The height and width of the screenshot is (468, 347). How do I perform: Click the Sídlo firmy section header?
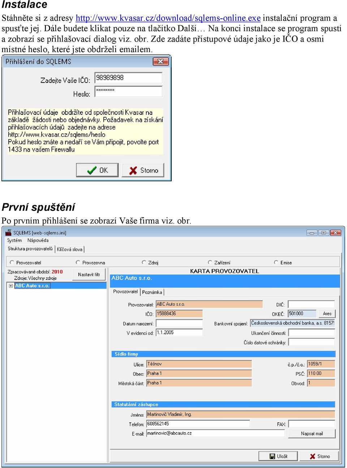pos(223,354)
